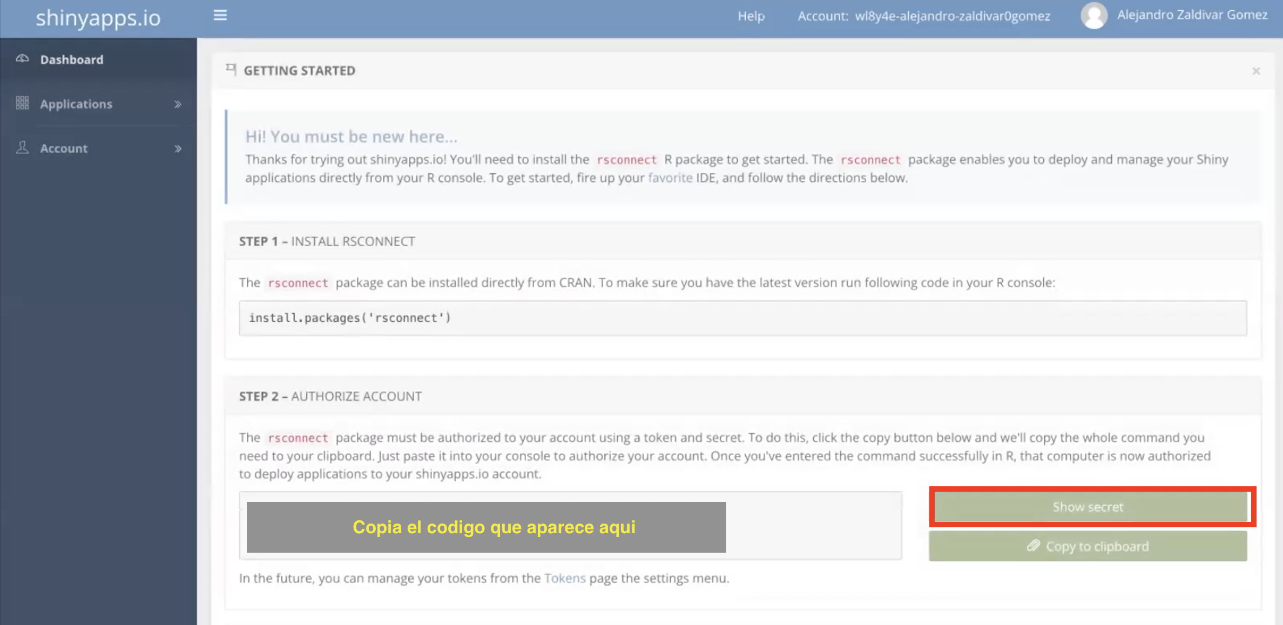Click the Step 1 Install RSConnect heading

327,241
